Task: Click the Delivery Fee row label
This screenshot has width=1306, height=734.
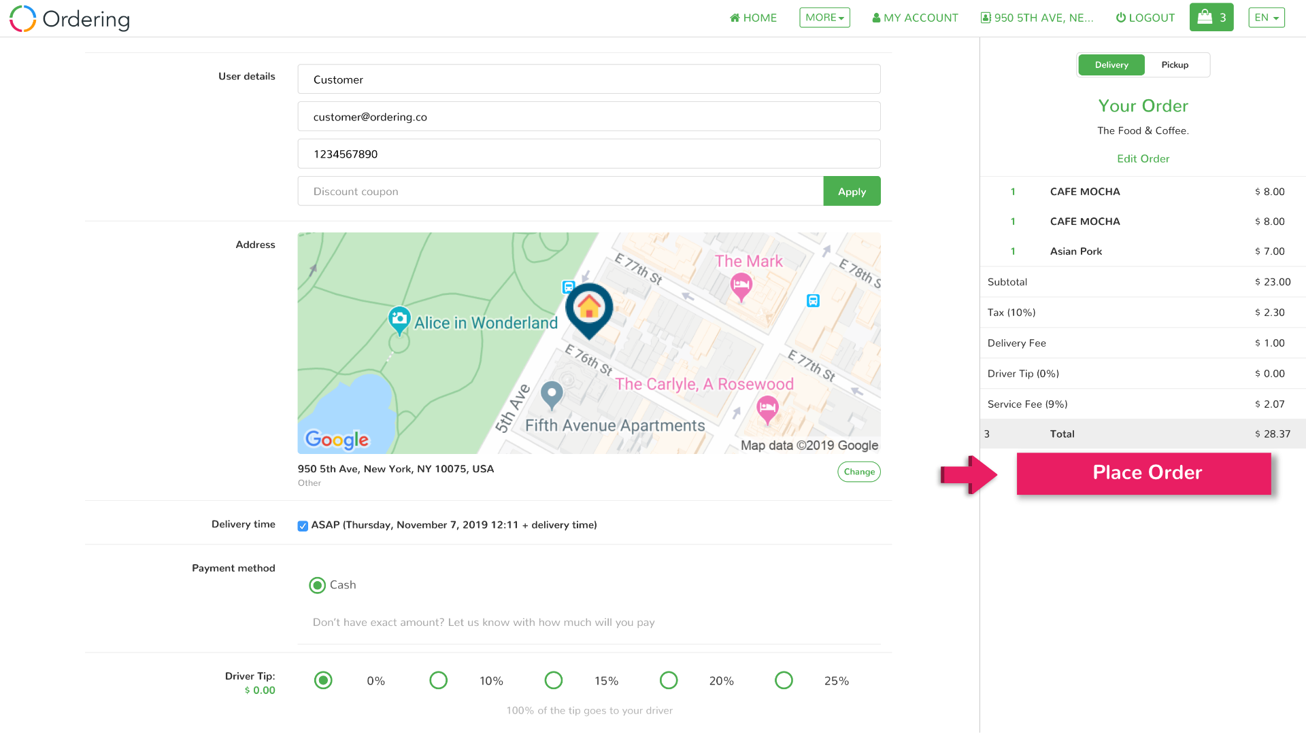Action: 1017,343
